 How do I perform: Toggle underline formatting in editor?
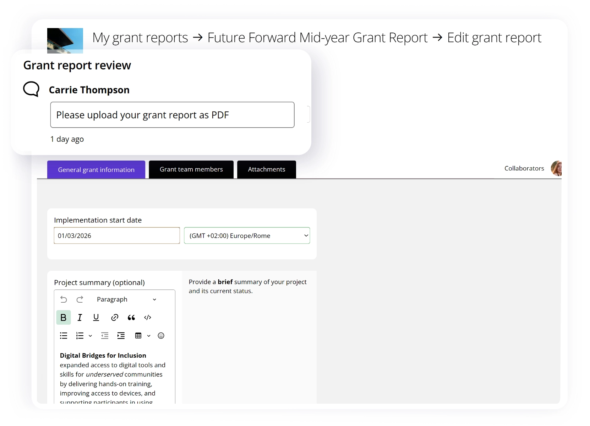(x=96, y=318)
